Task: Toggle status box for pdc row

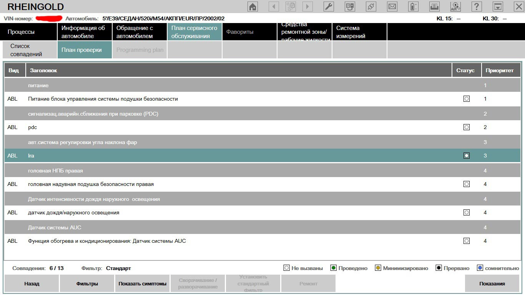Action: point(467,127)
